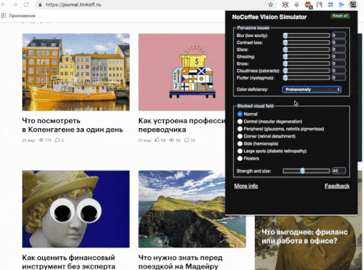
Task: Click the NoCoffee Vision Simulator title
Action: (269, 17)
